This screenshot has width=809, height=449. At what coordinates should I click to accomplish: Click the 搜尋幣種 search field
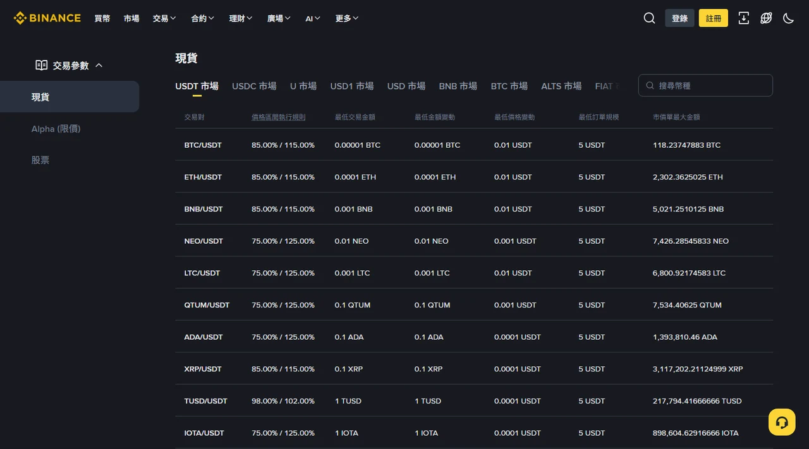pyautogui.click(x=705, y=85)
